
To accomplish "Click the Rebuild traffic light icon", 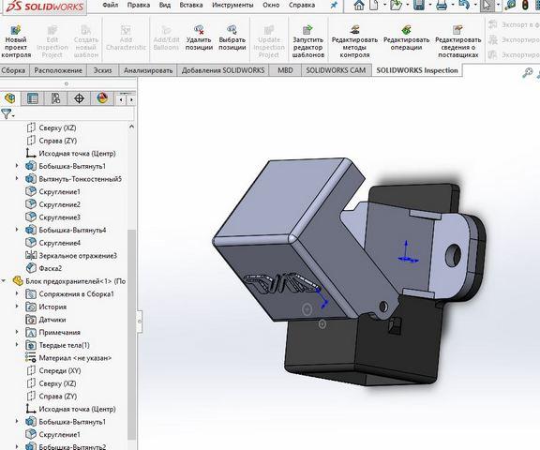I will tap(526, 5).
